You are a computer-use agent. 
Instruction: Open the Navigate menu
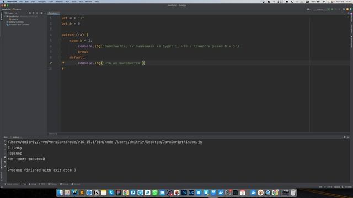point(42,2)
